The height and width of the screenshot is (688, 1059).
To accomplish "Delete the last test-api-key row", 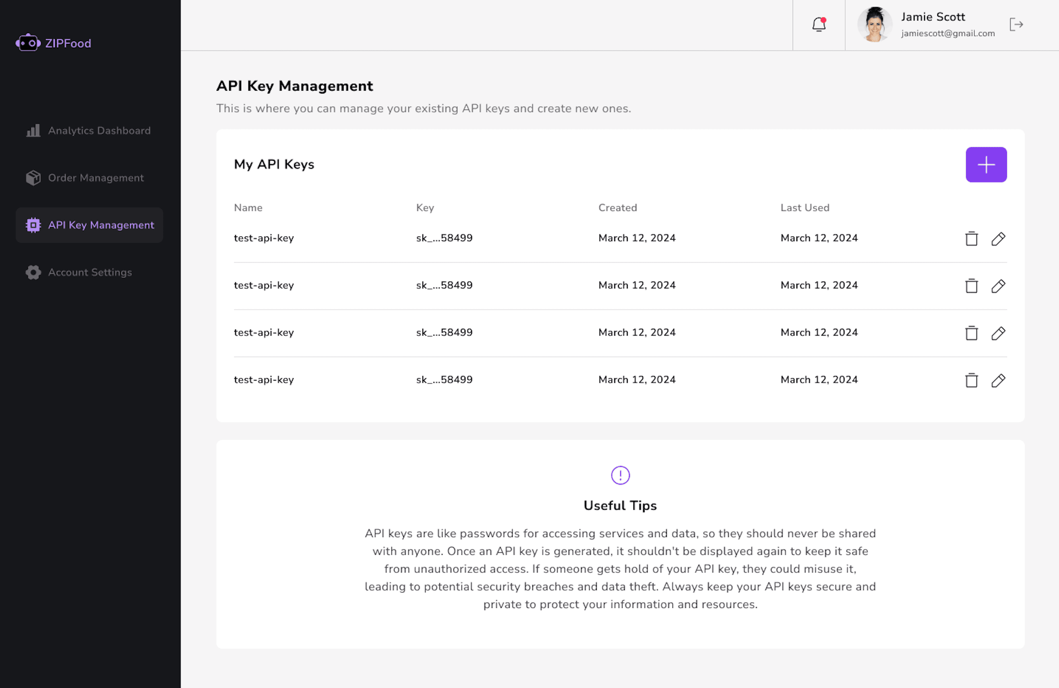I will (x=971, y=381).
